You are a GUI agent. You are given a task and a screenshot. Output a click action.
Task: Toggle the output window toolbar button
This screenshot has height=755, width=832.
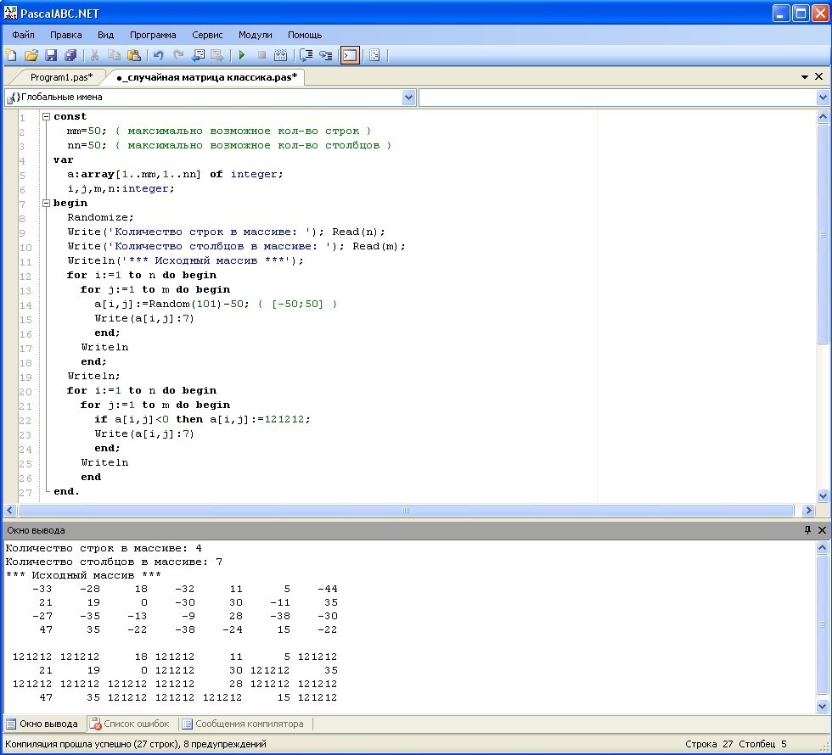(350, 55)
